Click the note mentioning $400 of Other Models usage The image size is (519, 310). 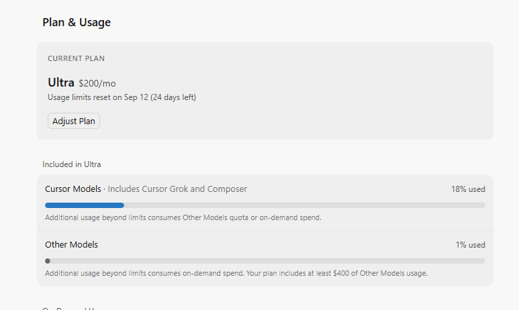click(x=236, y=273)
